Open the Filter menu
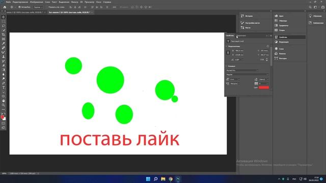This screenshot has height=183, width=326. click(x=74, y=2)
